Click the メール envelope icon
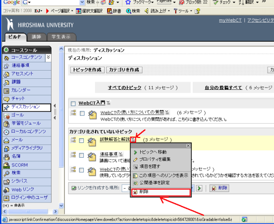The image size is (274, 224). [6, 140]
